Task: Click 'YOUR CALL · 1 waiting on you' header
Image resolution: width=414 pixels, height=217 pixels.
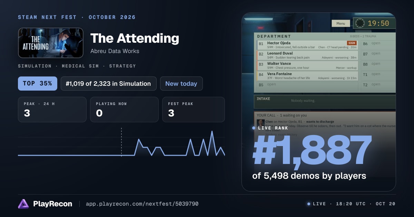Action: tap(282, 115)
